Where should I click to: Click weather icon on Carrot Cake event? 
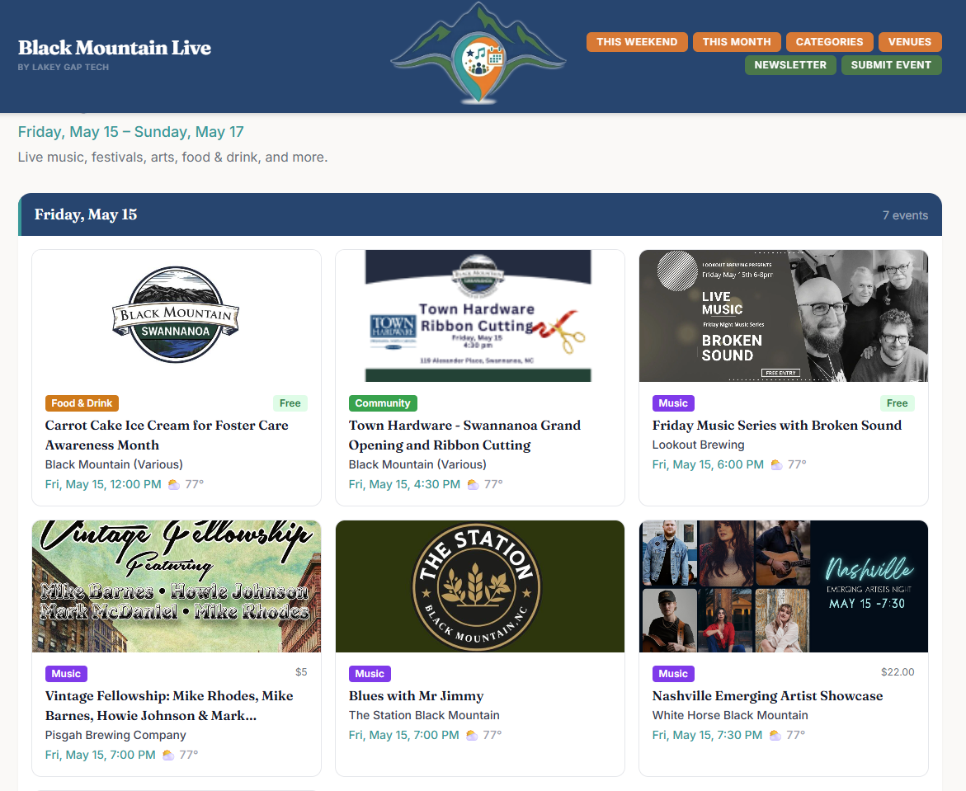[174, 485]
